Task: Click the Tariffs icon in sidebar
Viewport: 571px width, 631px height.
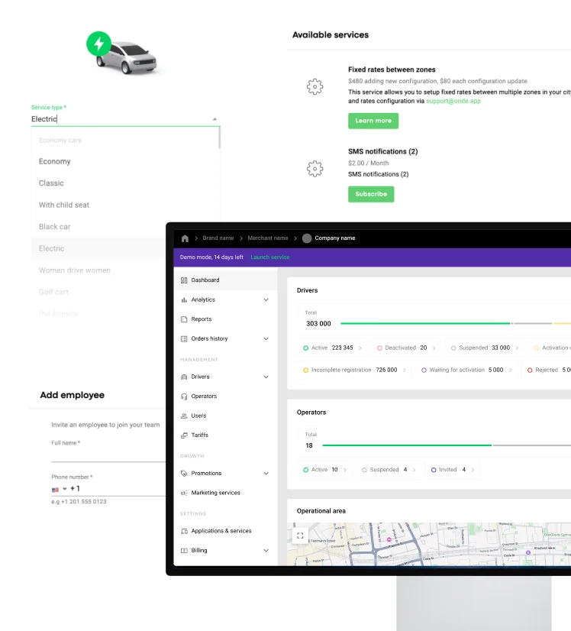Action: pyautogui.click(x=184, y=435)
